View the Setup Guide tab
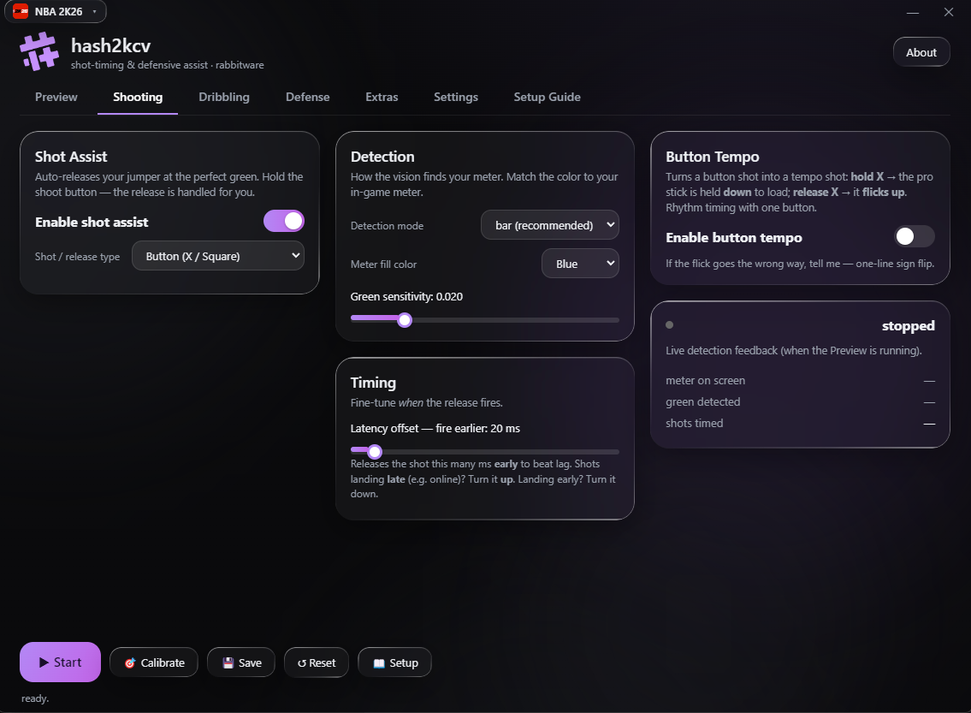Viewport: 971px width, 713px height. (547, 98)
